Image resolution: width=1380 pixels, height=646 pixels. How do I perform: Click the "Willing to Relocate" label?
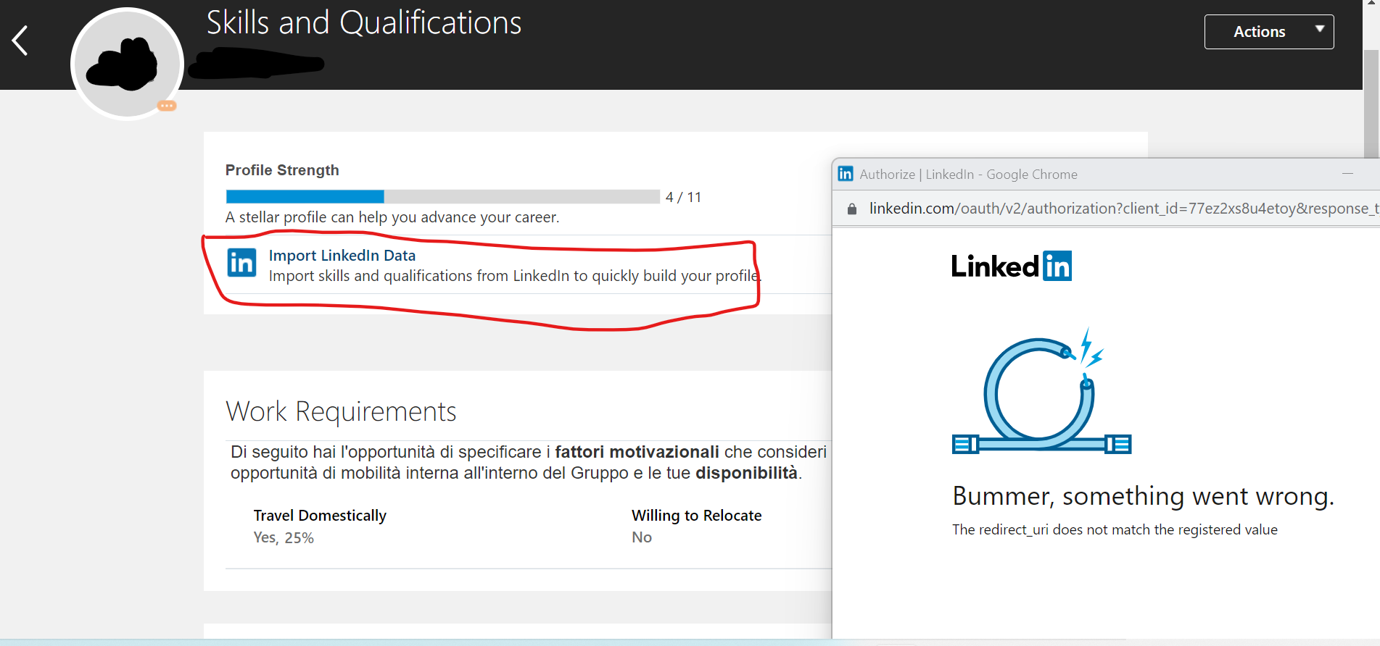coord(696,516)
